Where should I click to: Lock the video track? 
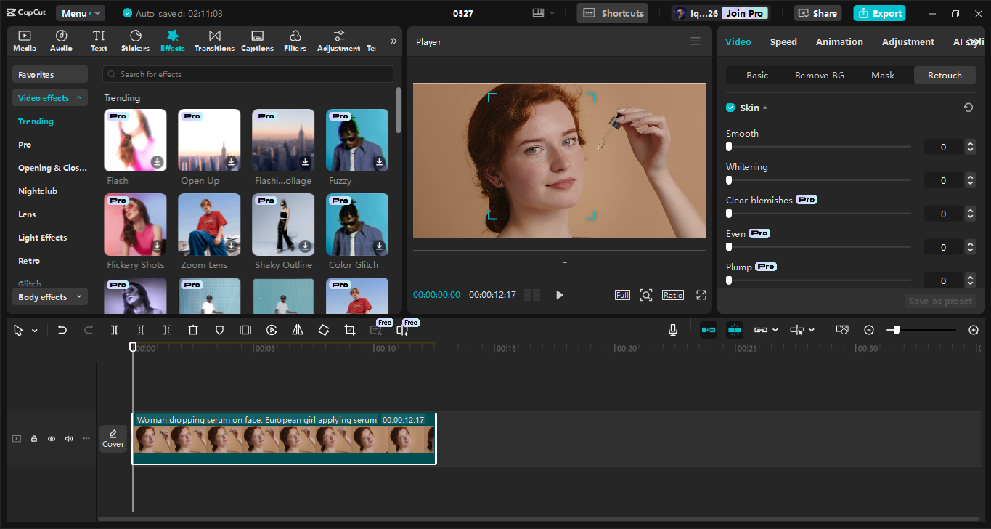point(34,439)
